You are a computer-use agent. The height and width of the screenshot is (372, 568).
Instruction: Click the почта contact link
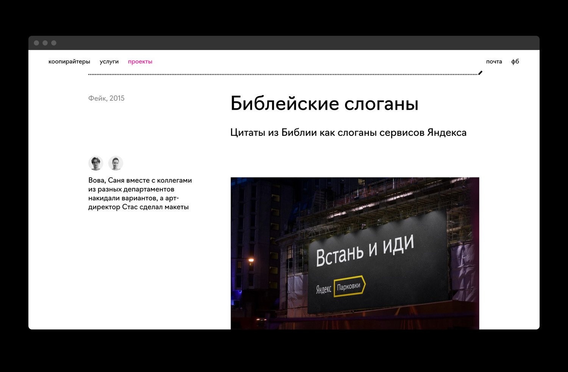494,62
